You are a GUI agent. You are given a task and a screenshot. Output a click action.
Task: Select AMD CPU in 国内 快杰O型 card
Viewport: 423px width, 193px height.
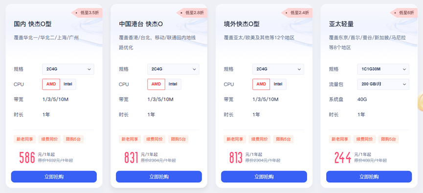coord(51,84)
